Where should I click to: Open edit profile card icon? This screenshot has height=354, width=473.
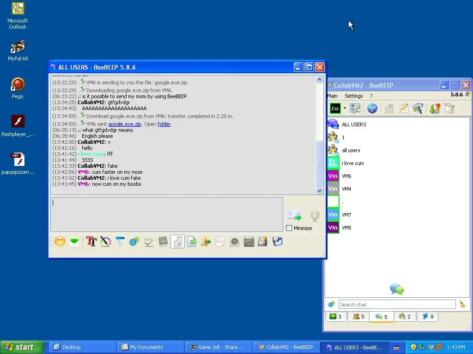click(x=355, y=108)
